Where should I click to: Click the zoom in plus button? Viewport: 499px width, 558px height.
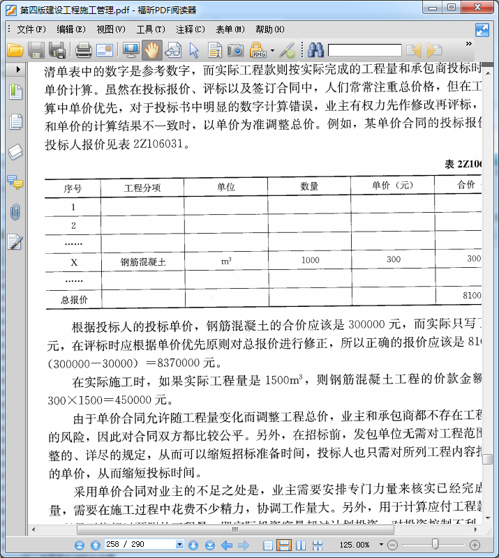tap(475, 545)
